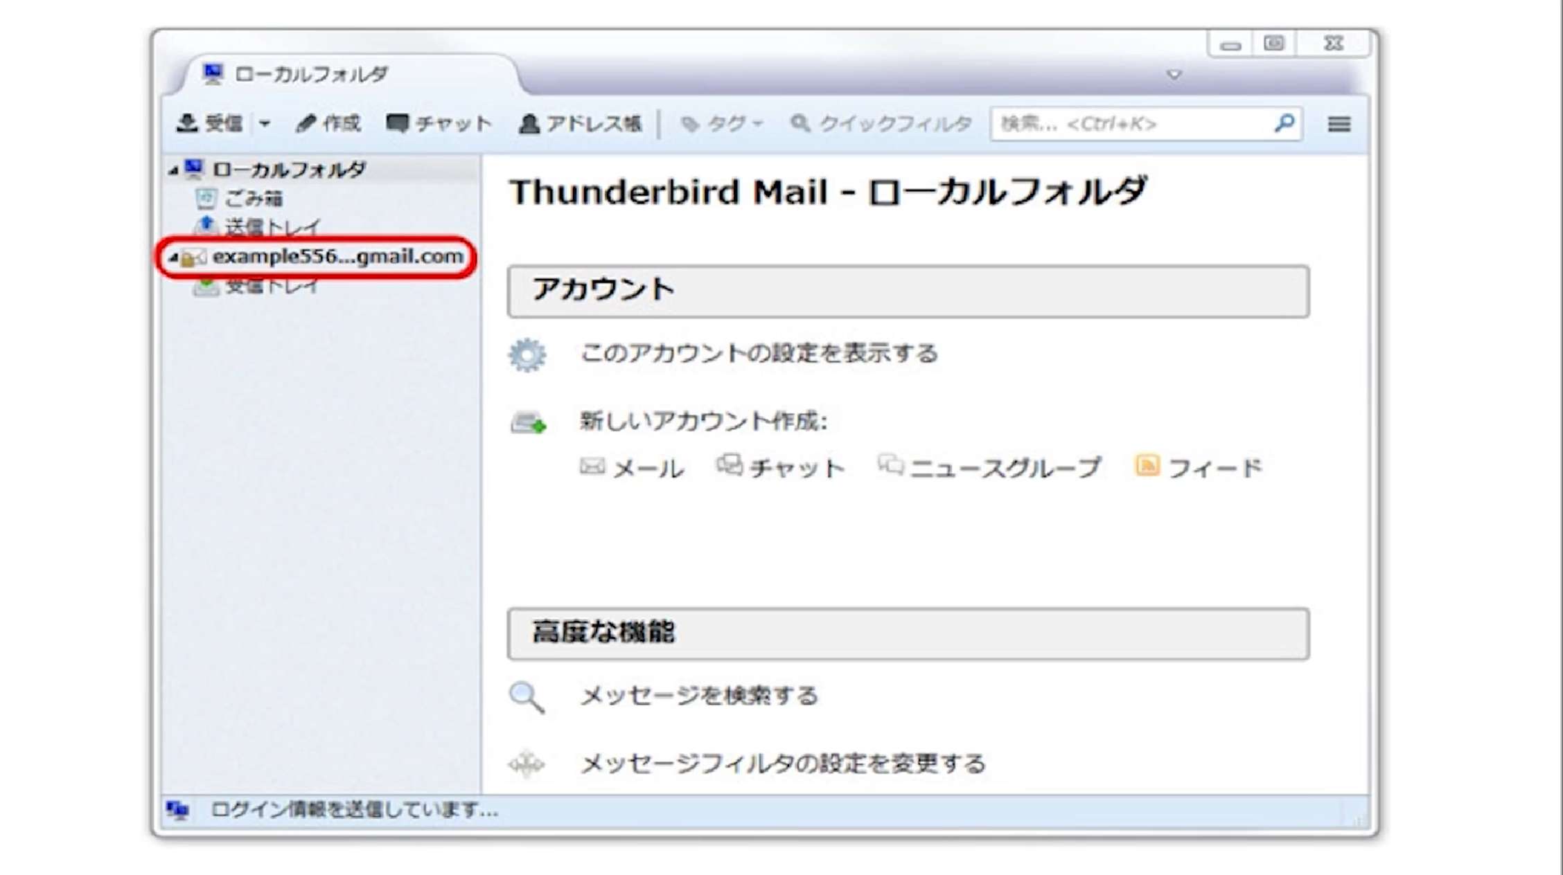Open the チャット toolbar button
Image resolution: width=1563 pixels, height=875 pixels.
point(439,124)
